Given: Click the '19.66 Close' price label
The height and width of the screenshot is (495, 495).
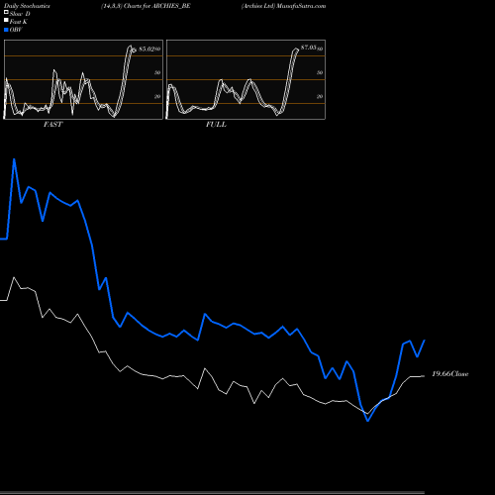Looking at the screenshot, I should [x=450, y=374].
